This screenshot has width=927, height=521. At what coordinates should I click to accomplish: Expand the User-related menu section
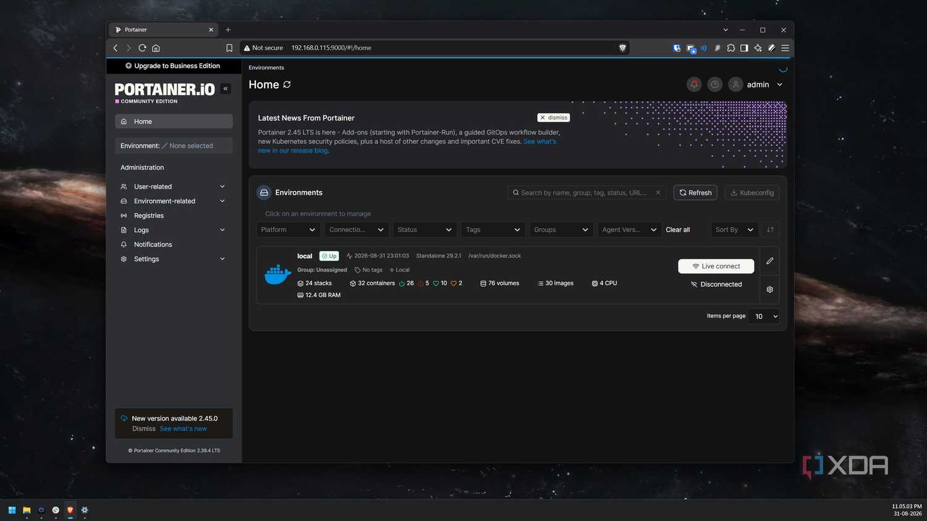(174, 186)
